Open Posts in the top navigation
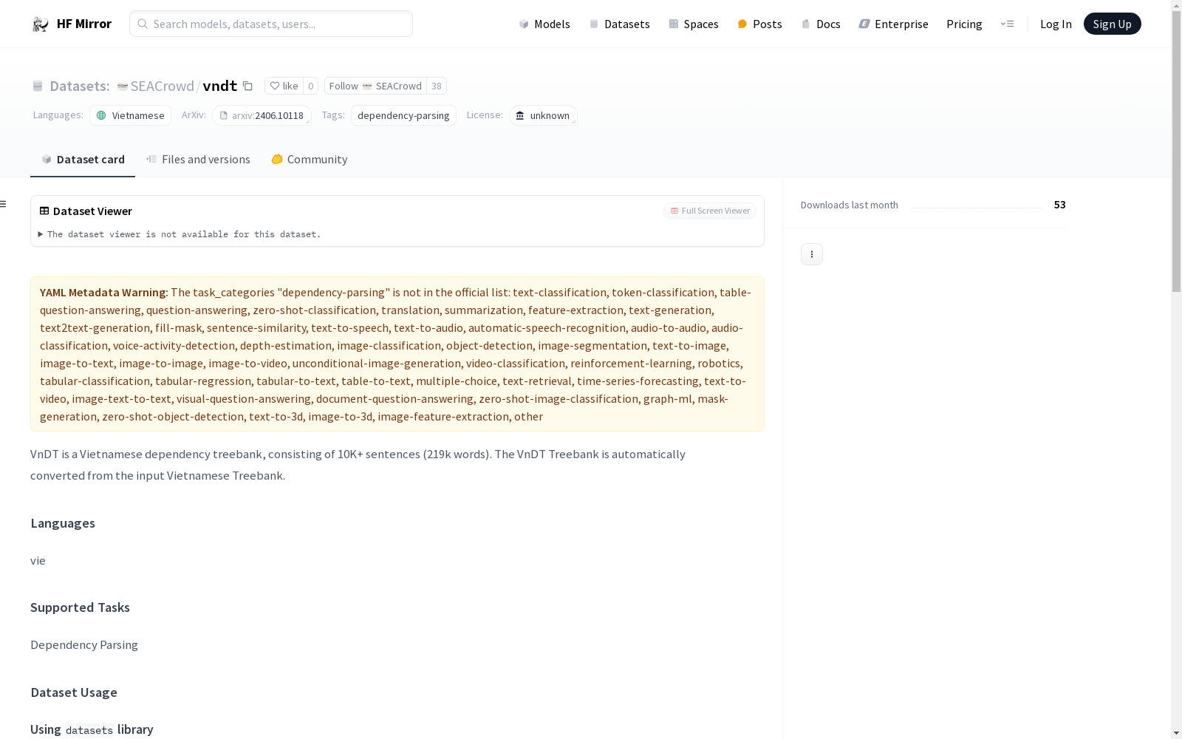The height and width of the screenshot is (739, 1182). click(759, 24)
